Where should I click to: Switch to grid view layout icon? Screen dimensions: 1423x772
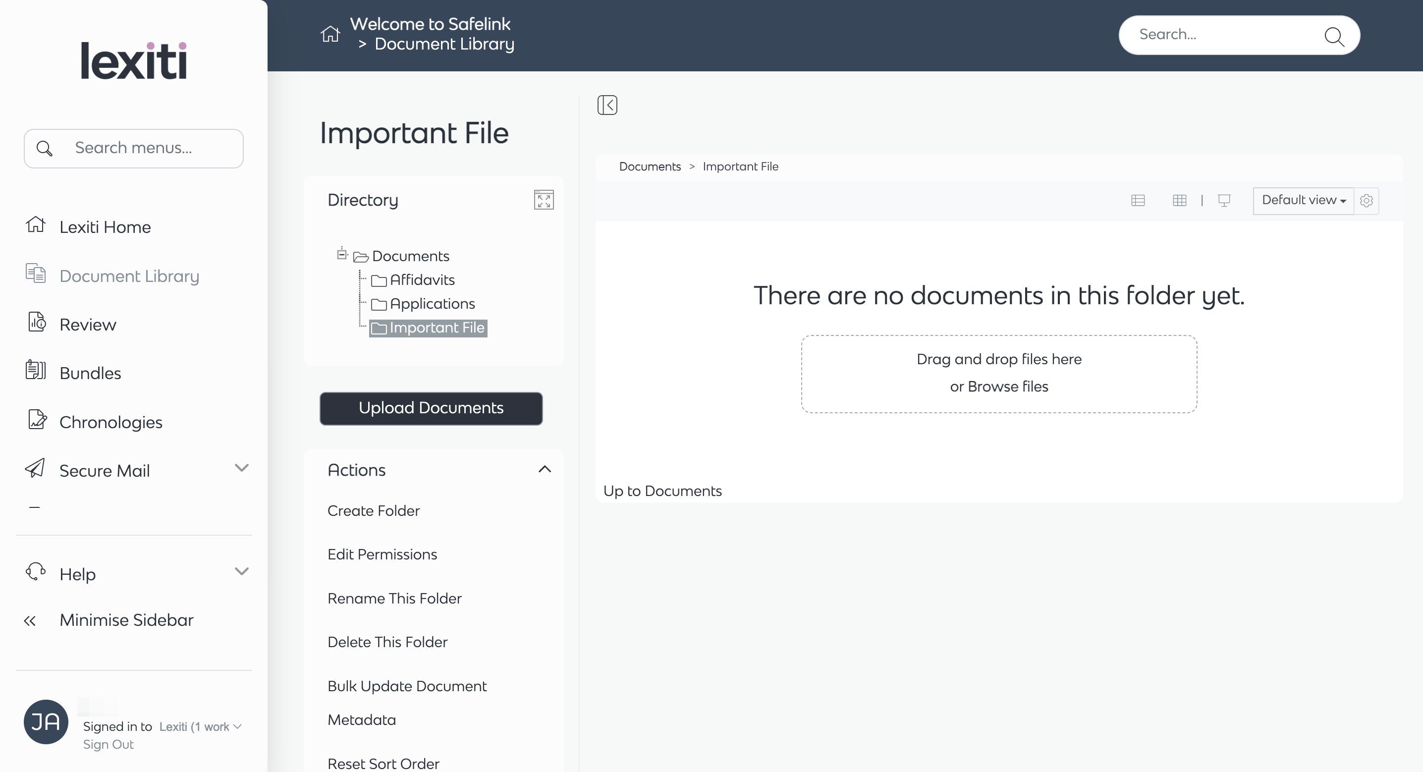click(1179, 201)
